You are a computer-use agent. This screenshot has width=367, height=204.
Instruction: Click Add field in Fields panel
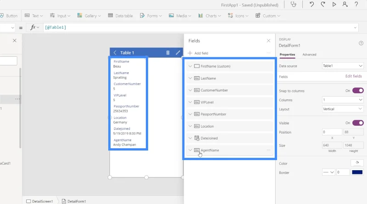[x=198, y=53]
